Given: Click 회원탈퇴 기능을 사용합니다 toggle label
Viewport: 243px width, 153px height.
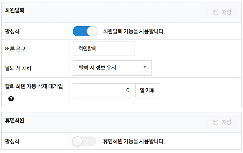Looking at the screenshot, I should 134,31.
